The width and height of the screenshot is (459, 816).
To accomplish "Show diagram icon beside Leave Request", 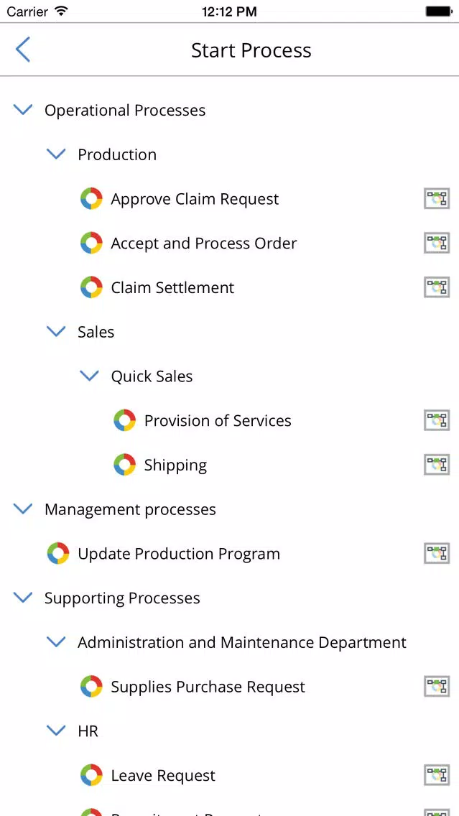I will point(437,775).
